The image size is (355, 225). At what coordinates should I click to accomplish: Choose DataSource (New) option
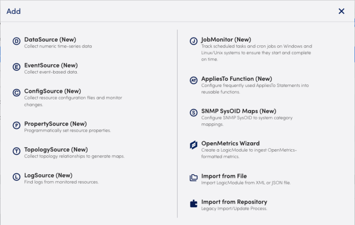click(50, 40)
